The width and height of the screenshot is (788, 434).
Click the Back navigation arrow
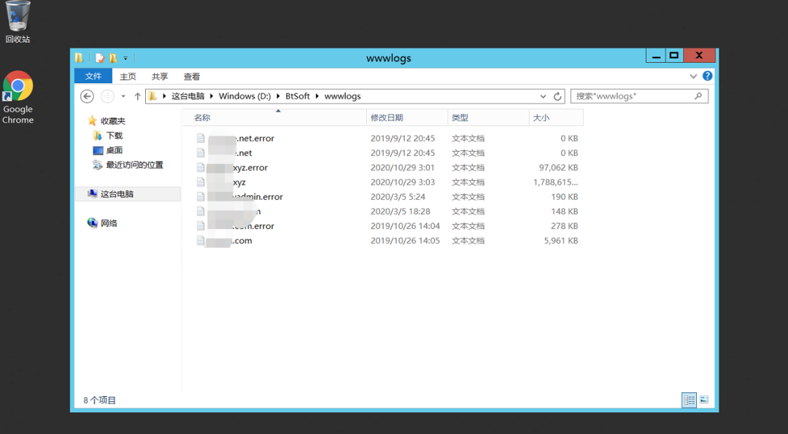pyautogui.click(x=87, y=96)
